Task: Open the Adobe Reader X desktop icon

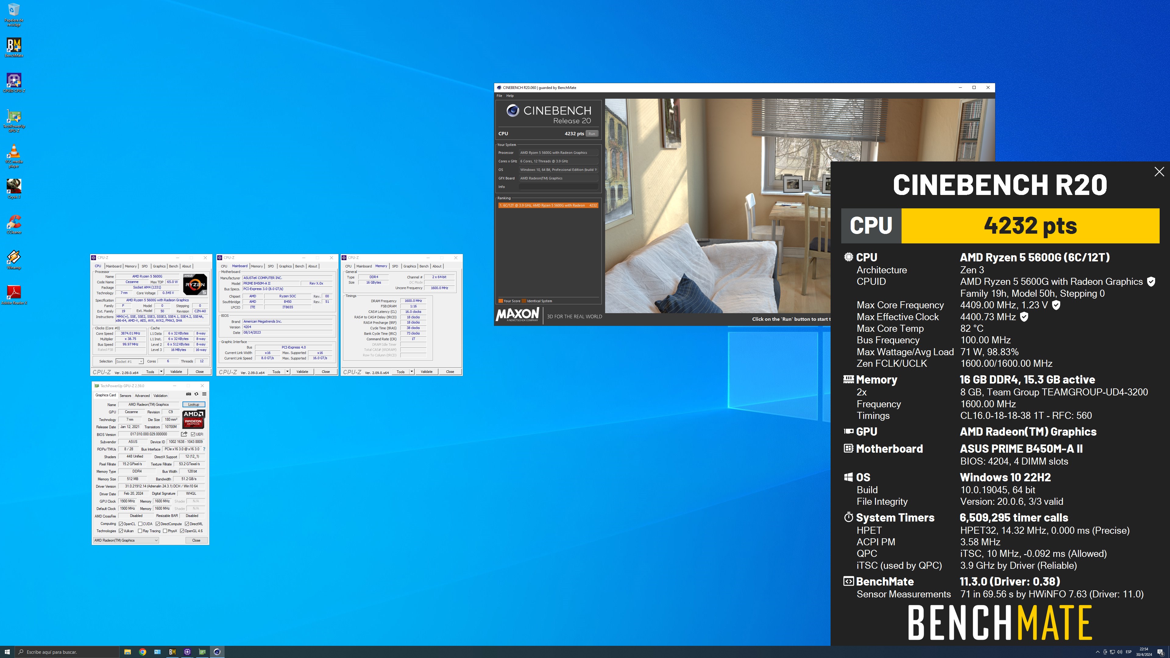Action: coord(14,295)
